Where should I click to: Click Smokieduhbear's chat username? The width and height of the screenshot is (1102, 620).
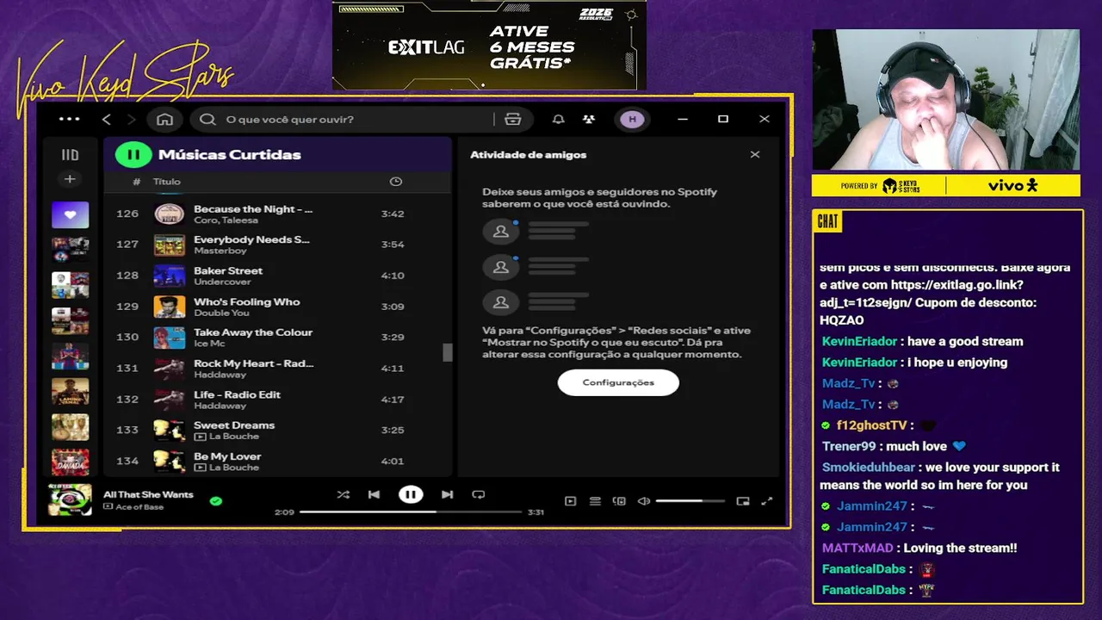[869, 468]
